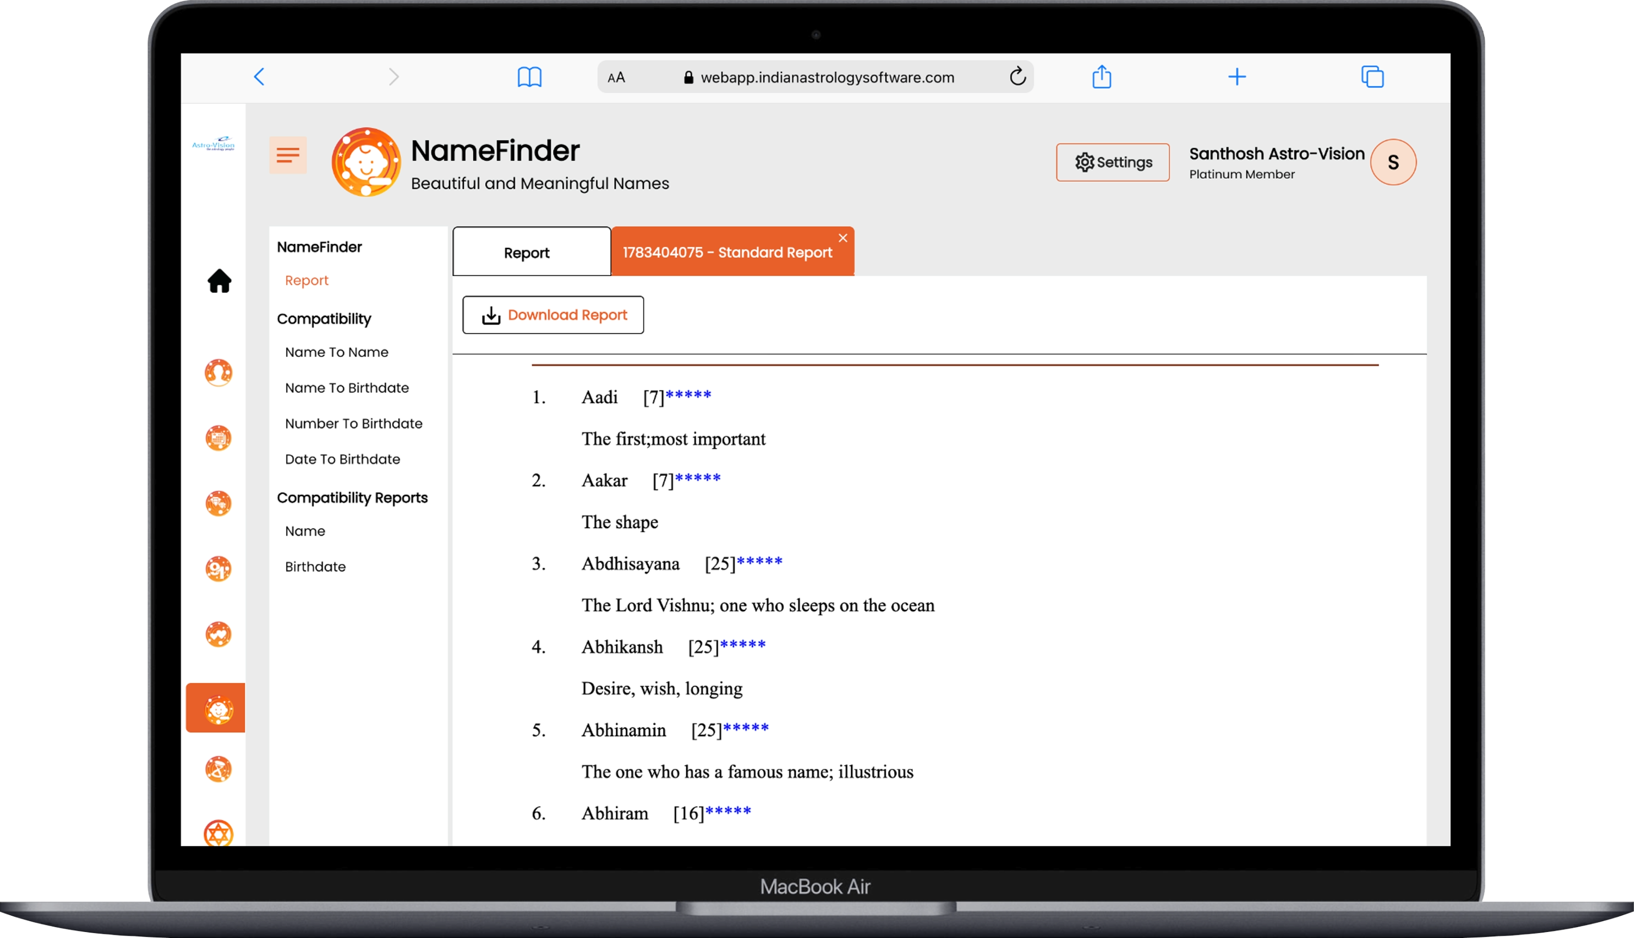Switch to the Report tab
The image size is (1634, 938).
(x=531, y=252)
